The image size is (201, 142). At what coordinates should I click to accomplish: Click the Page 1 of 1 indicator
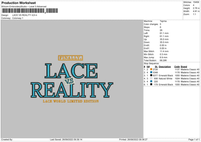pyautogui.click(x=194, y=140)
